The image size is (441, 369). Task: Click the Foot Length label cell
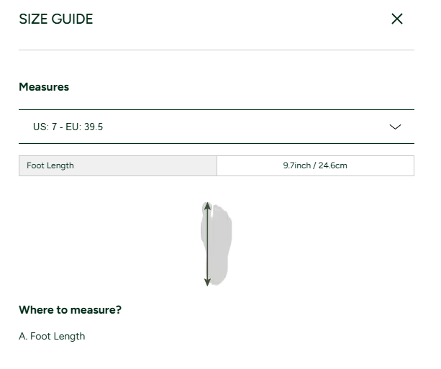118,165
